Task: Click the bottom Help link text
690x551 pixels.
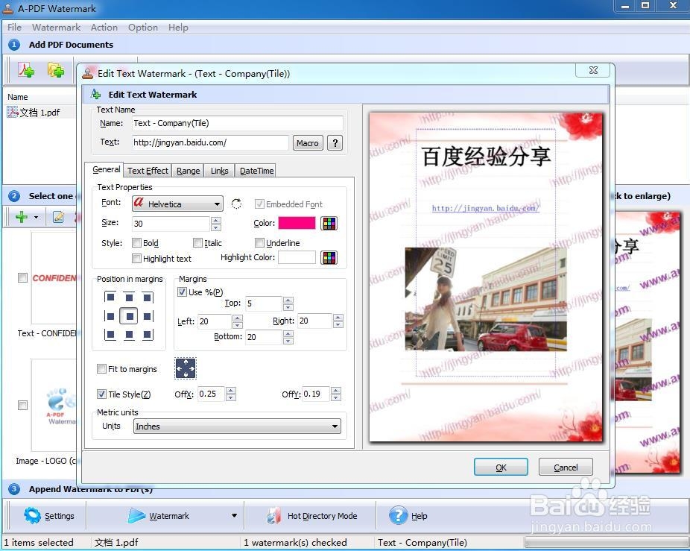Action: pos(420,516)
